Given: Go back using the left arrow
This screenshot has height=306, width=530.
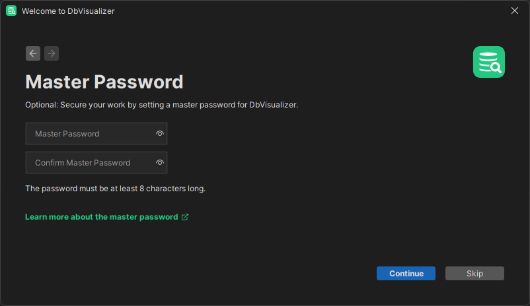Looking at the screenshot, I should (x=33, y=53).
